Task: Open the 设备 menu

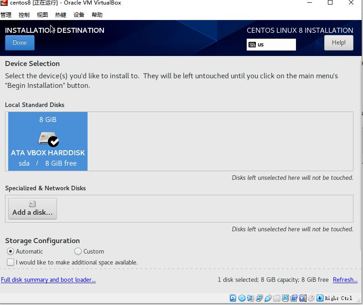Action: coord(79,15)
